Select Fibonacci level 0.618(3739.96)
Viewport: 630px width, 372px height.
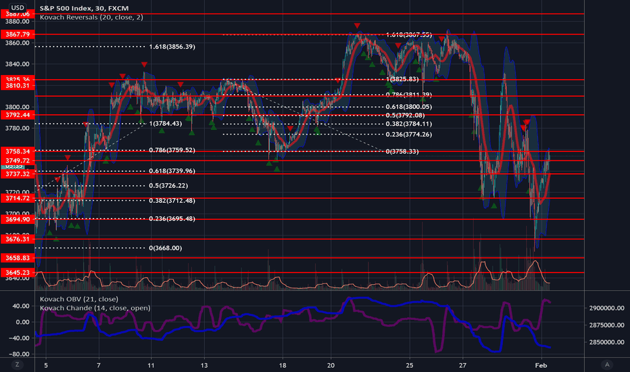(172, 171)
